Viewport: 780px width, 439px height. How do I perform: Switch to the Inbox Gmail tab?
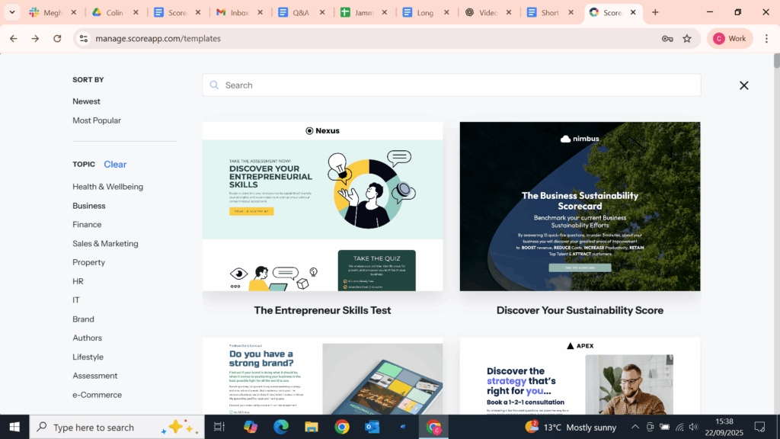(x=238, y=12)
